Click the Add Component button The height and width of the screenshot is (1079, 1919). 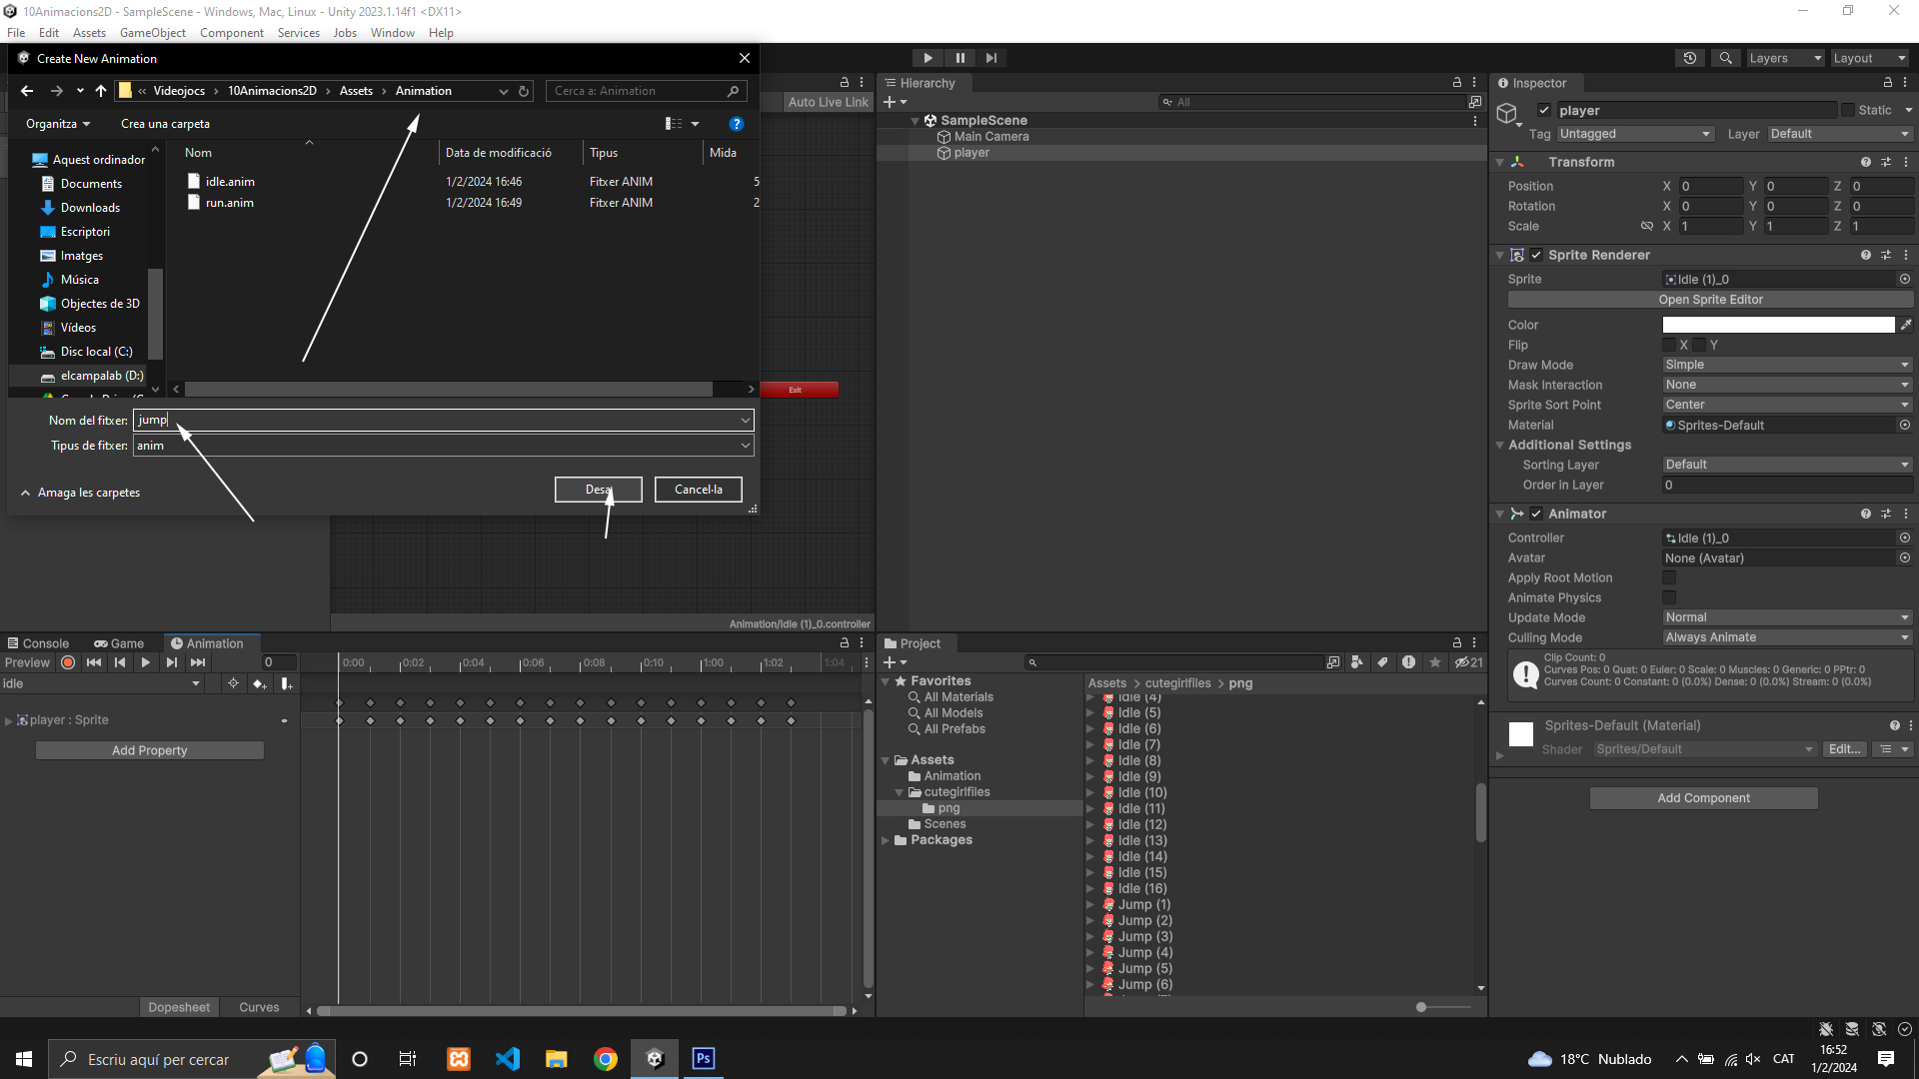click(x=1703, y=798)
